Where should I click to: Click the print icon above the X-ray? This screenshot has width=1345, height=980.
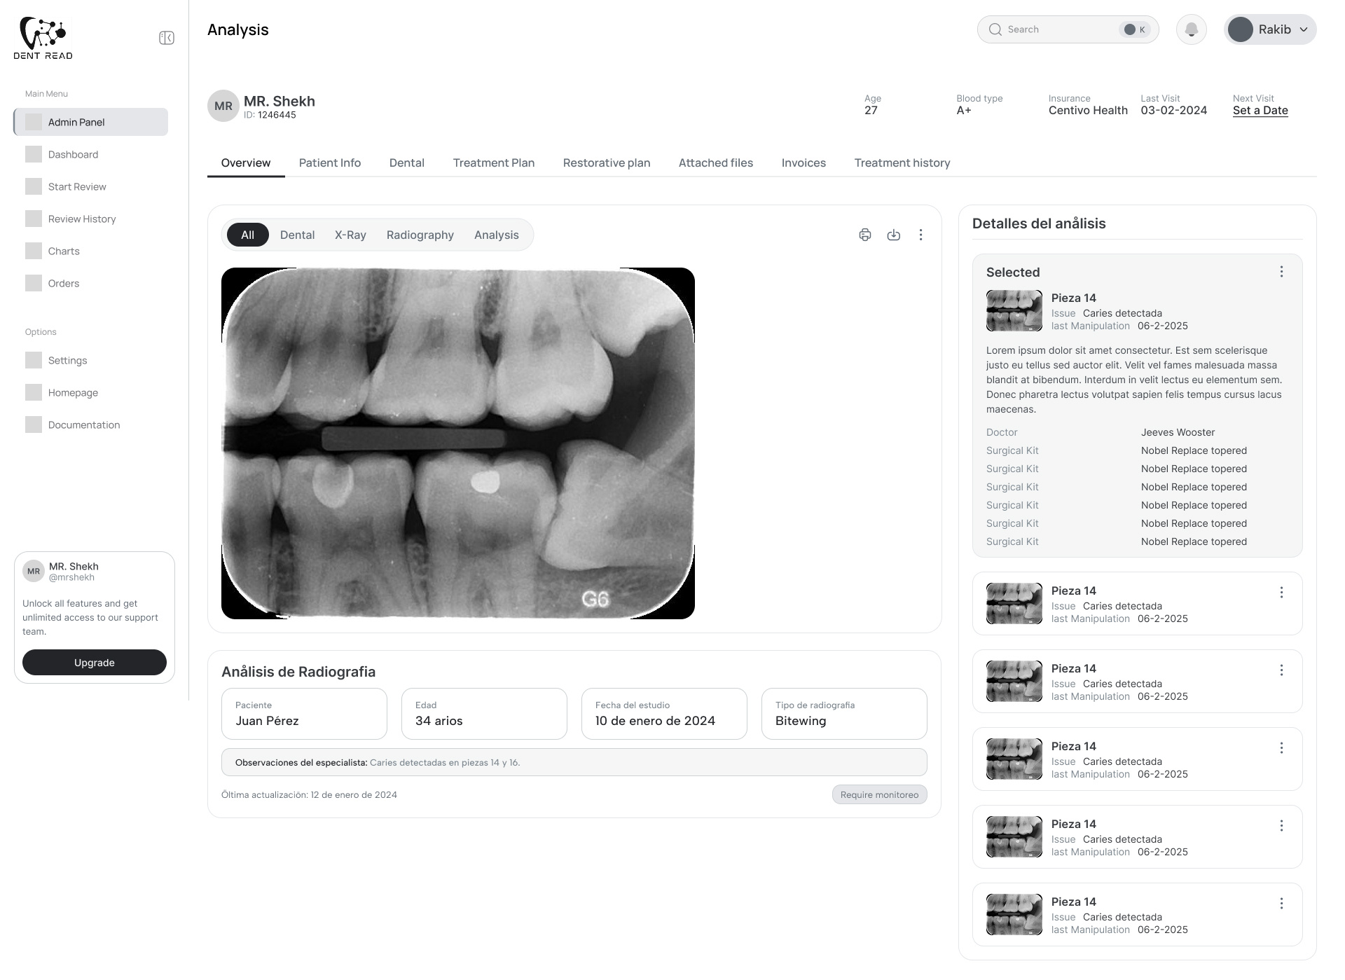(865, 235)
